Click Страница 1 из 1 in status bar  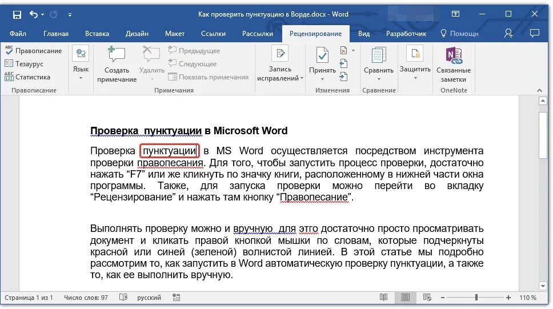point(29,298)
